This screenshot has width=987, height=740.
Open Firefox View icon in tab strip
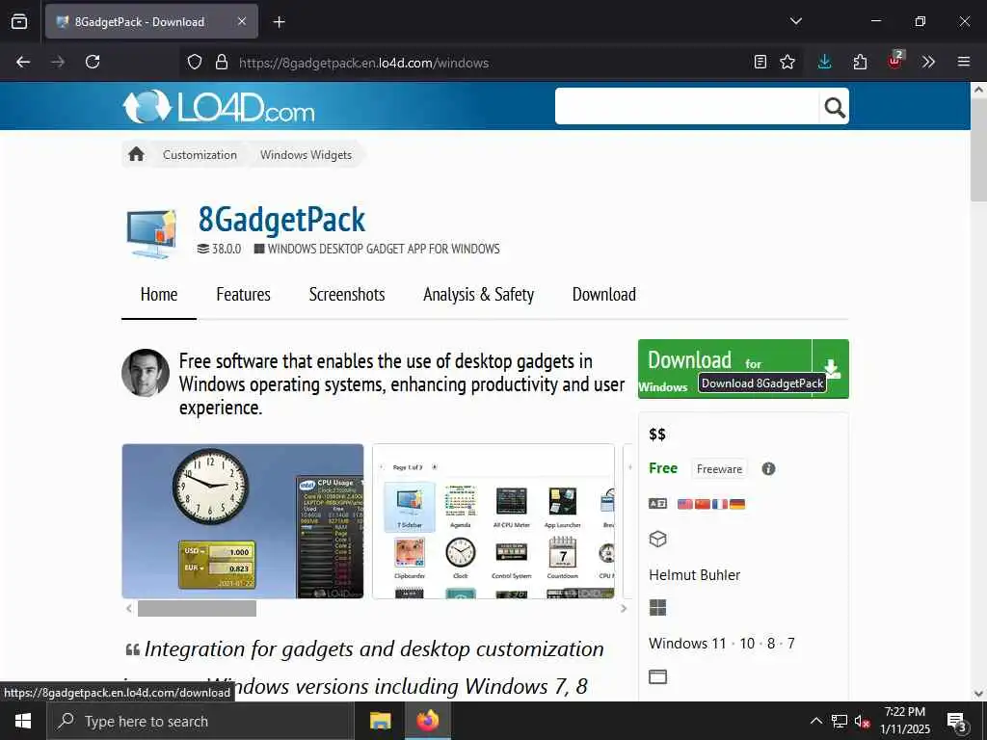click(19, 21)
